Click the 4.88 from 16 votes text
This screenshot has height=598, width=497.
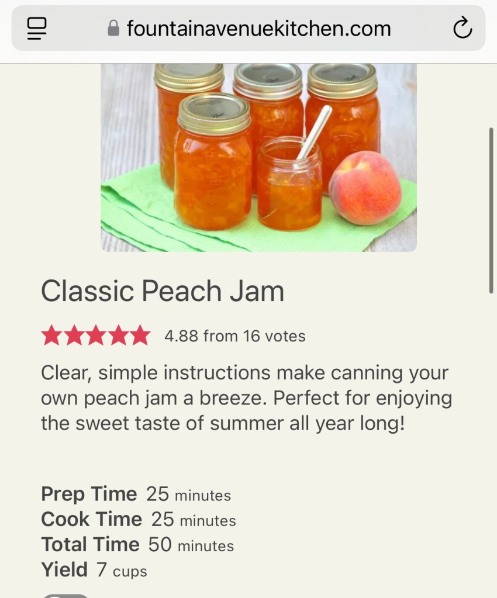[x=235, y=336]
